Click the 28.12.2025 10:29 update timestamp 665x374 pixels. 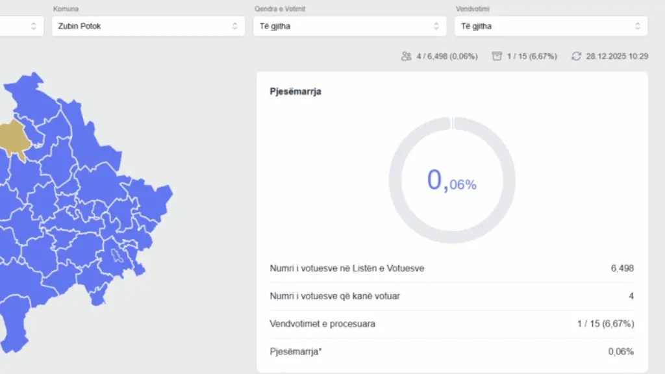tap(616, 56)
